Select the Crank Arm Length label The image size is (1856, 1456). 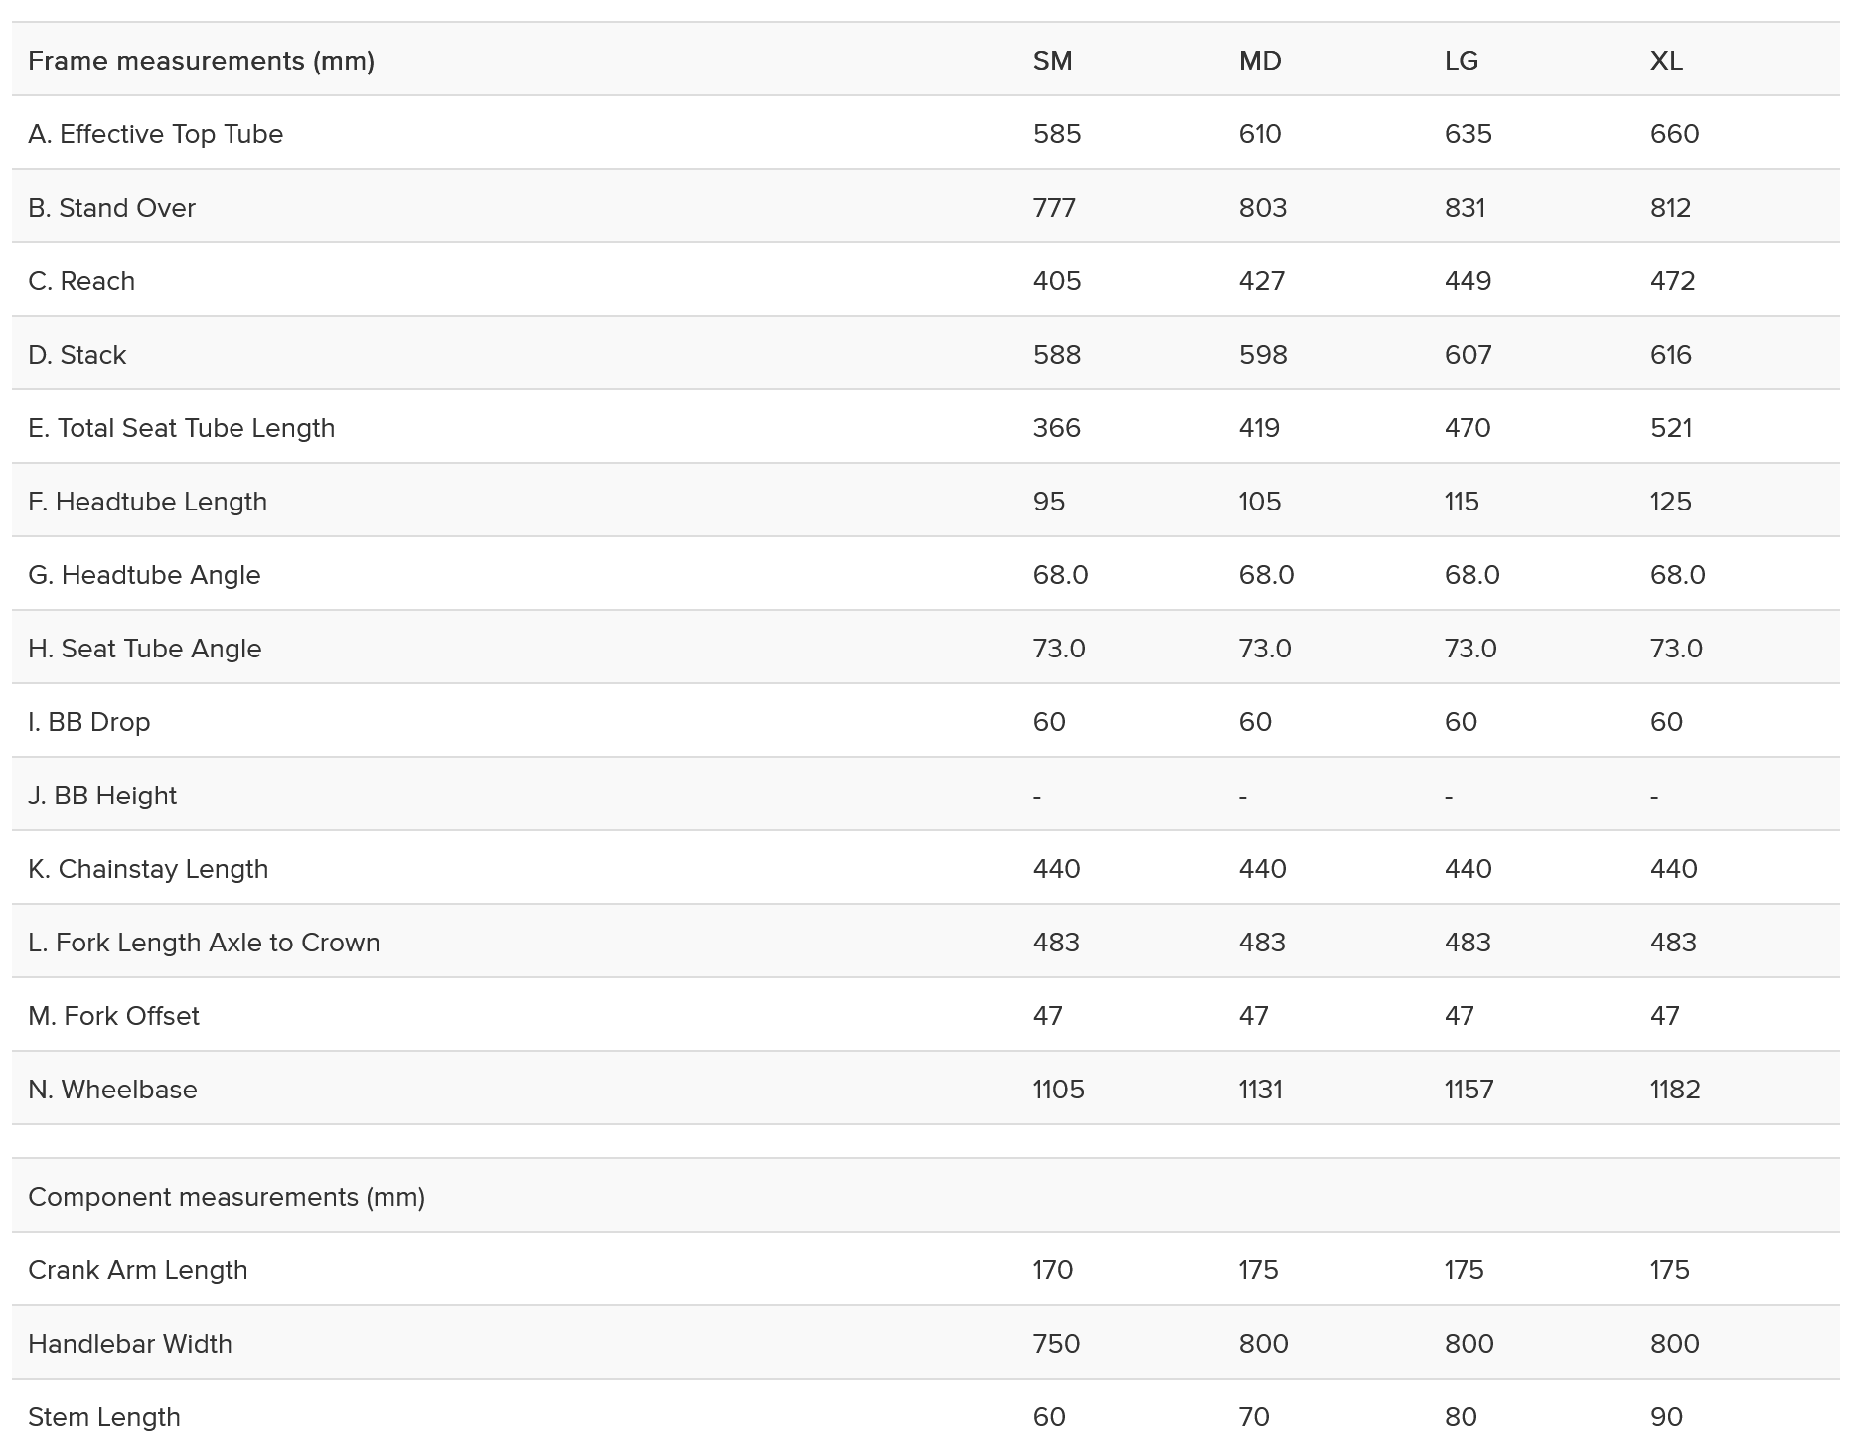click(137, 1270)
